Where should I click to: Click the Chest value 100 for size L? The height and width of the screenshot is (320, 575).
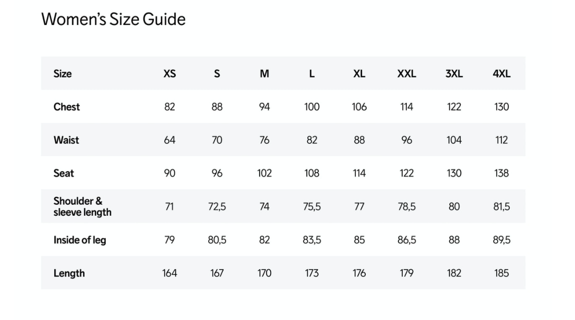click(312, 107)
